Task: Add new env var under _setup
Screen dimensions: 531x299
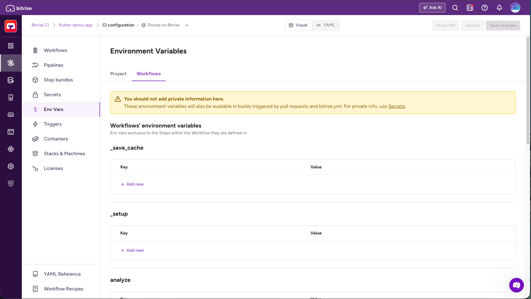Action: pos(132,250)
